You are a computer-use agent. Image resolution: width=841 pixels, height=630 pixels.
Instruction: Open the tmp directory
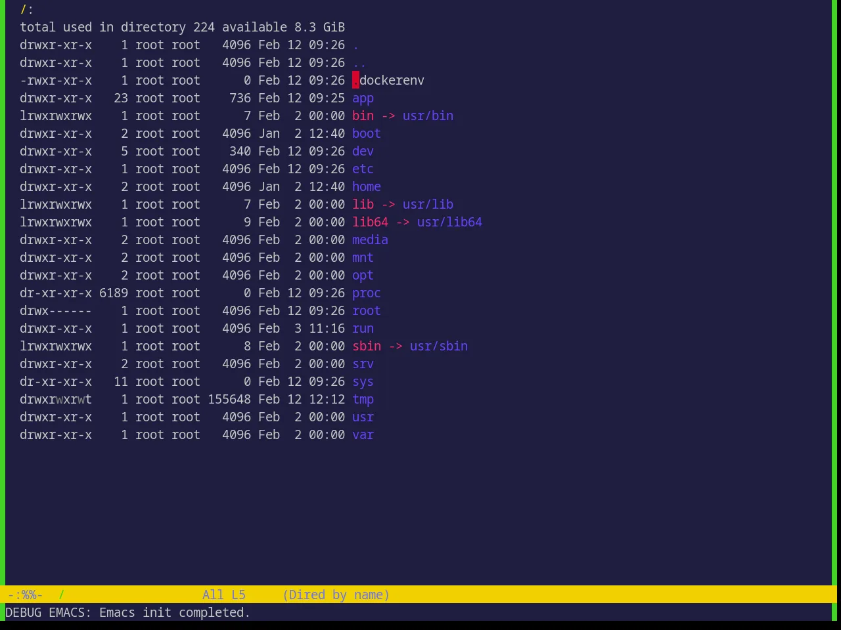[363, 400]
